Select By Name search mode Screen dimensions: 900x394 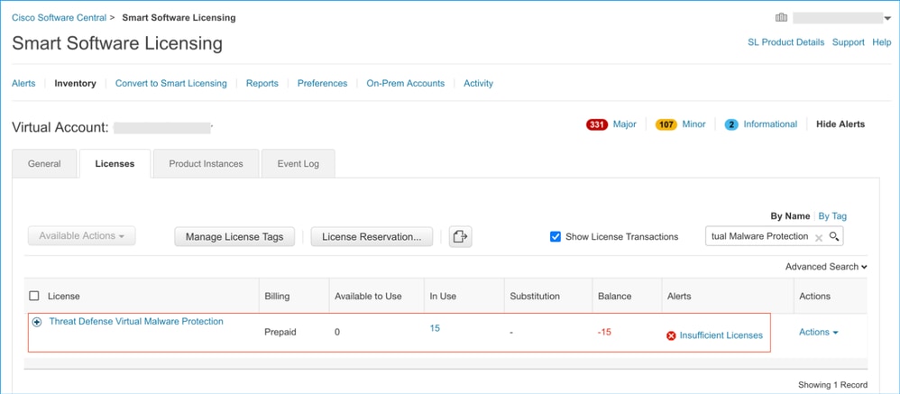click(790, 216)
